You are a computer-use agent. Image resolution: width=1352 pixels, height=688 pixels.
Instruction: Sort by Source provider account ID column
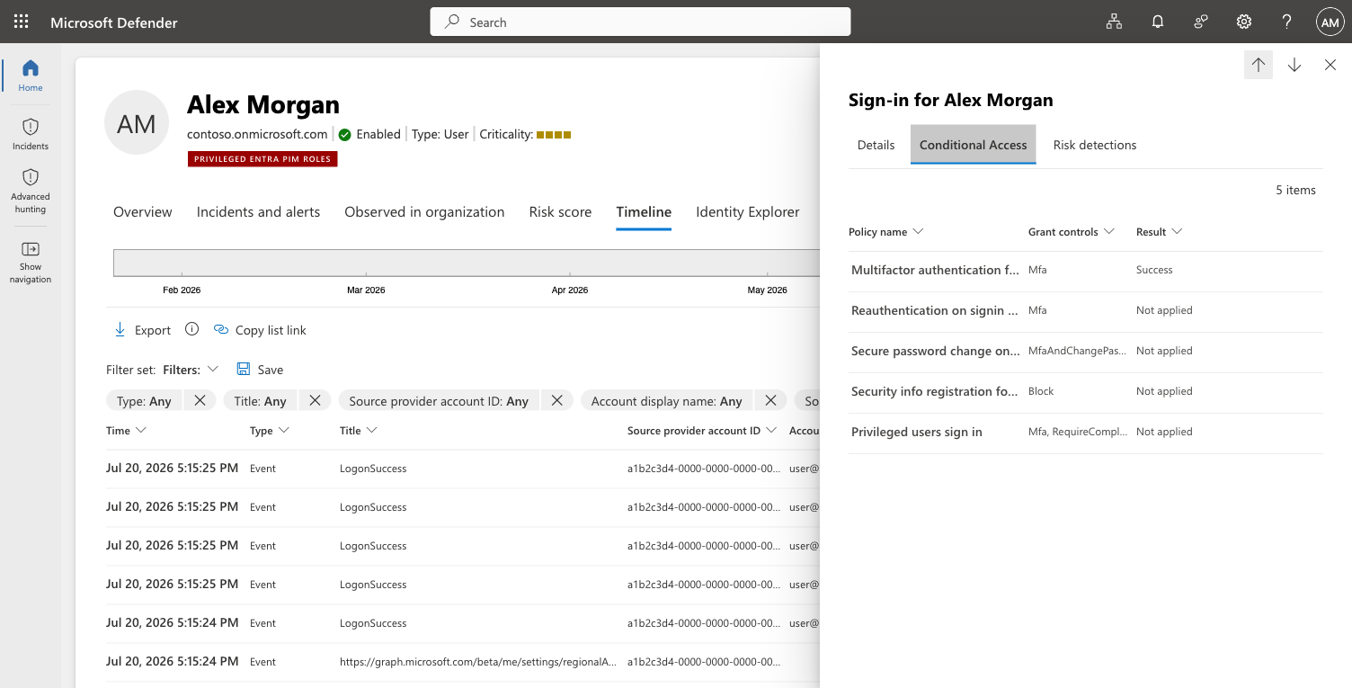pyautogui.click(x=702, y=431)
